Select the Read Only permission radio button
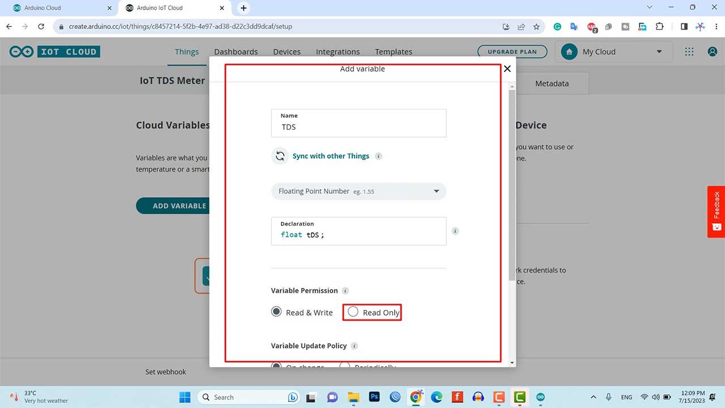This screenshot has height=408, width=725. pyautogui.click(x=353, y=312)
